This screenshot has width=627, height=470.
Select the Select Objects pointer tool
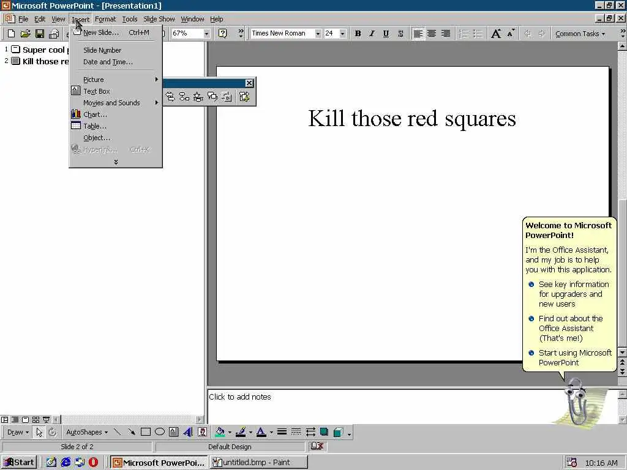[x=39, y=432]
